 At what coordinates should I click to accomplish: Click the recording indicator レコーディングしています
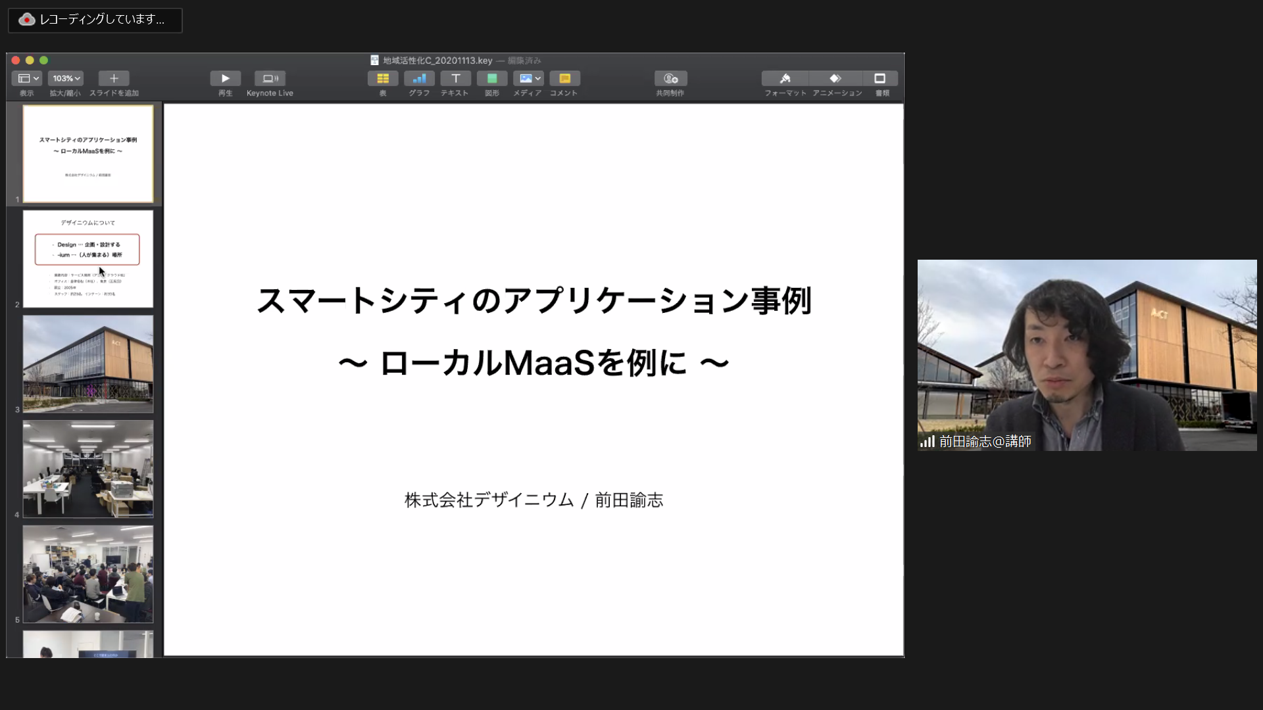tap(95, 20)
